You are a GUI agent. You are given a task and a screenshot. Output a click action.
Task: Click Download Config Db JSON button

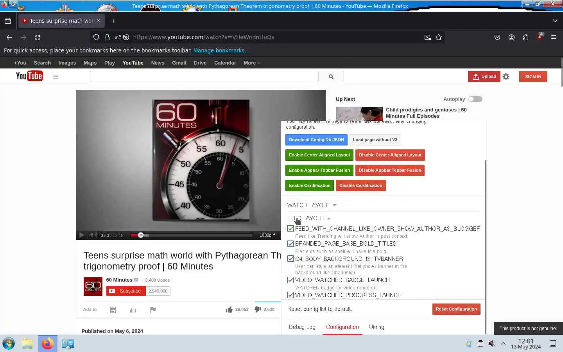[316, 140]
